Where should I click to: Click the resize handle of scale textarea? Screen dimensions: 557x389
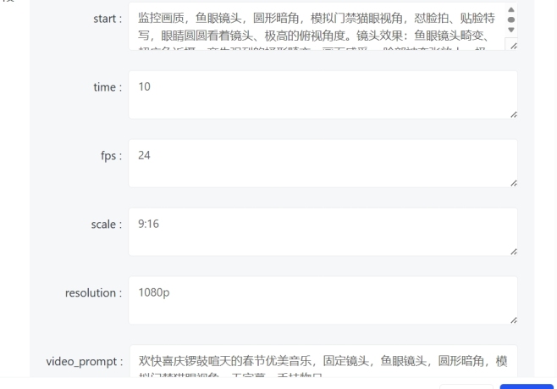click(513, 251)
